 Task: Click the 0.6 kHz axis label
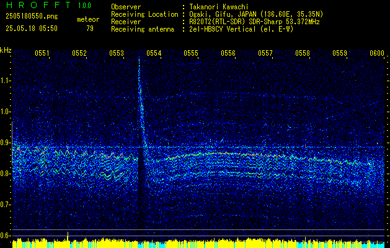pos(5,236)
